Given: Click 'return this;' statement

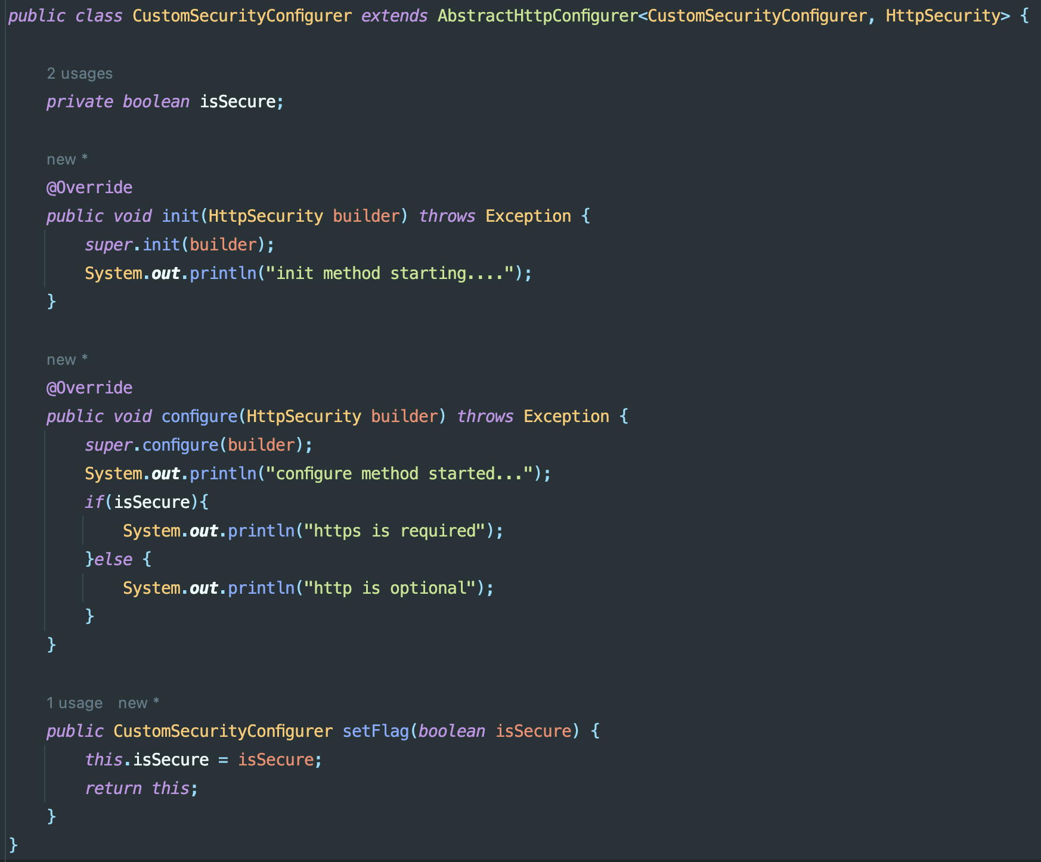Looking at the screenshot, I should (141, 788).
